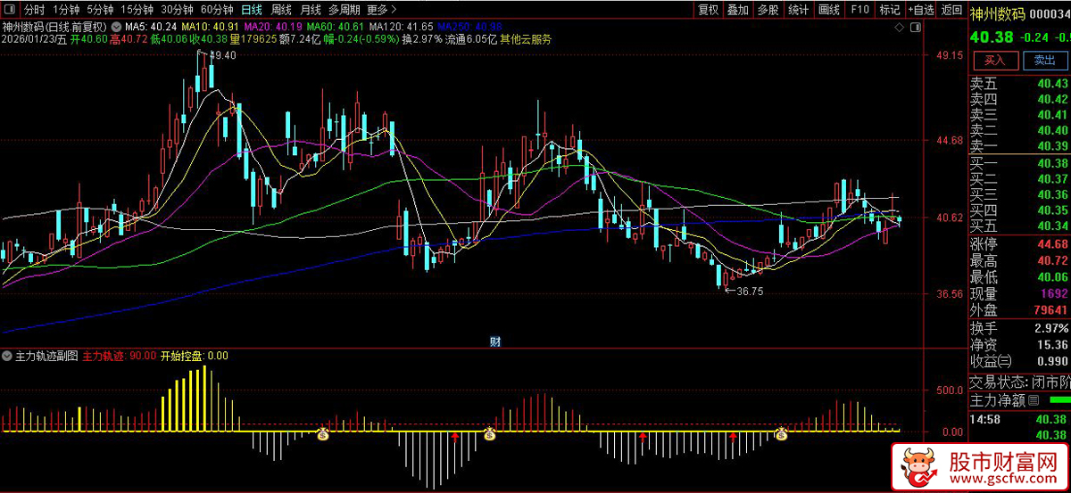Click the 净资 15.36 row
Viewport: 1071px width, 493px height.
pyautogui.click(x=1019, y=344)
